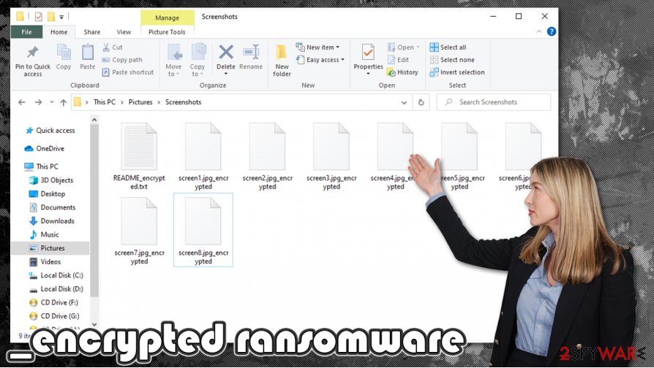The image size is (654, 368).
Task: Open Documents in the sidebar
Action: (x=52, y=207)
